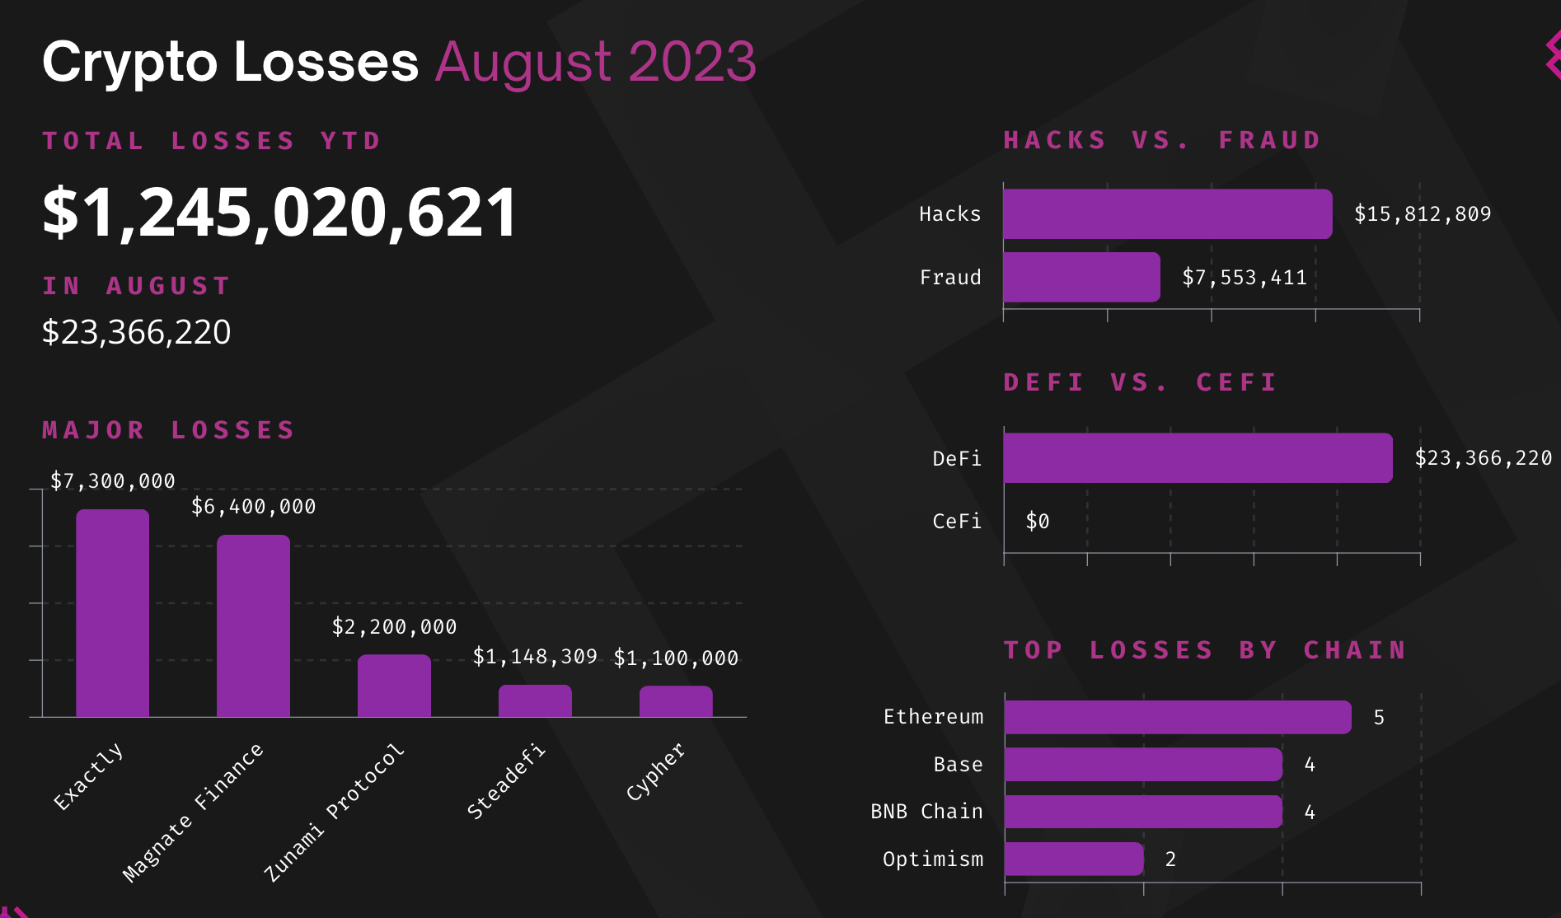
Task: Click the Optimism chain bar
Action: point(1074,859)
